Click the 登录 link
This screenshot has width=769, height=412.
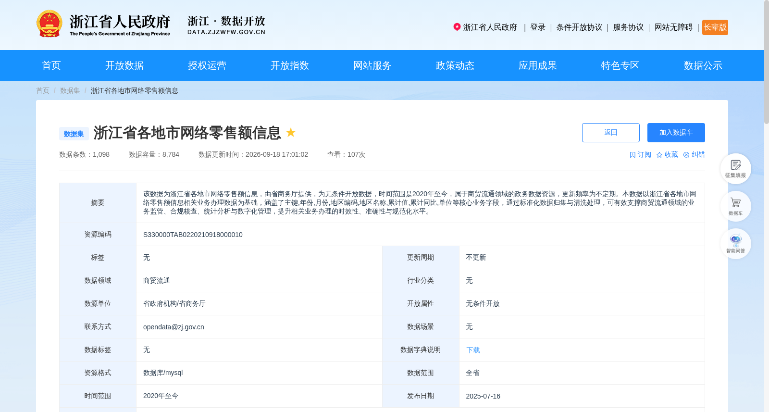click(538, 27)
